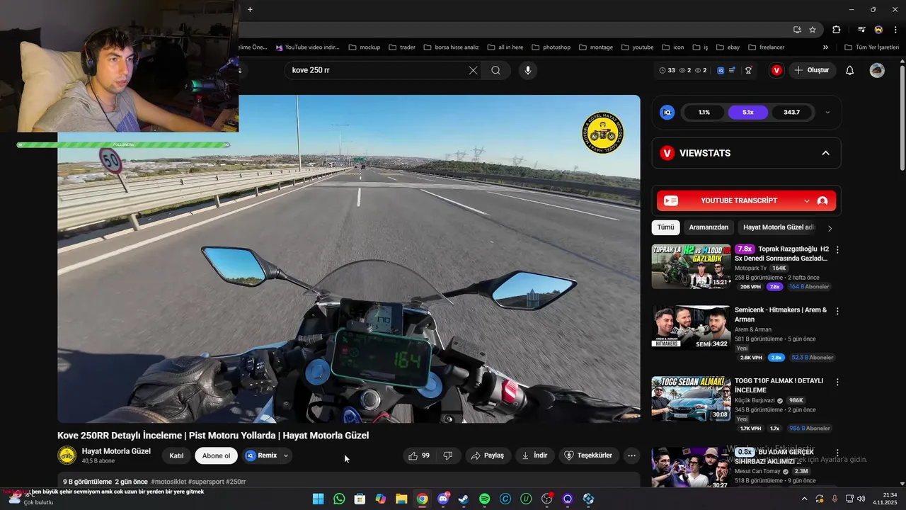Open the Toprak'la H2 vs M1000 thumbnail
906x510 pixels.
coord(691,266)
